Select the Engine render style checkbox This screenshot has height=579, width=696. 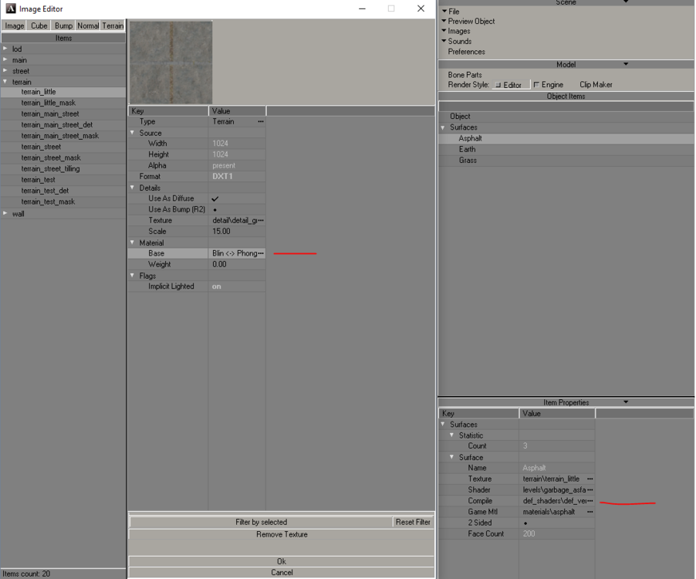pyautogui.click(x=537, y=85)
